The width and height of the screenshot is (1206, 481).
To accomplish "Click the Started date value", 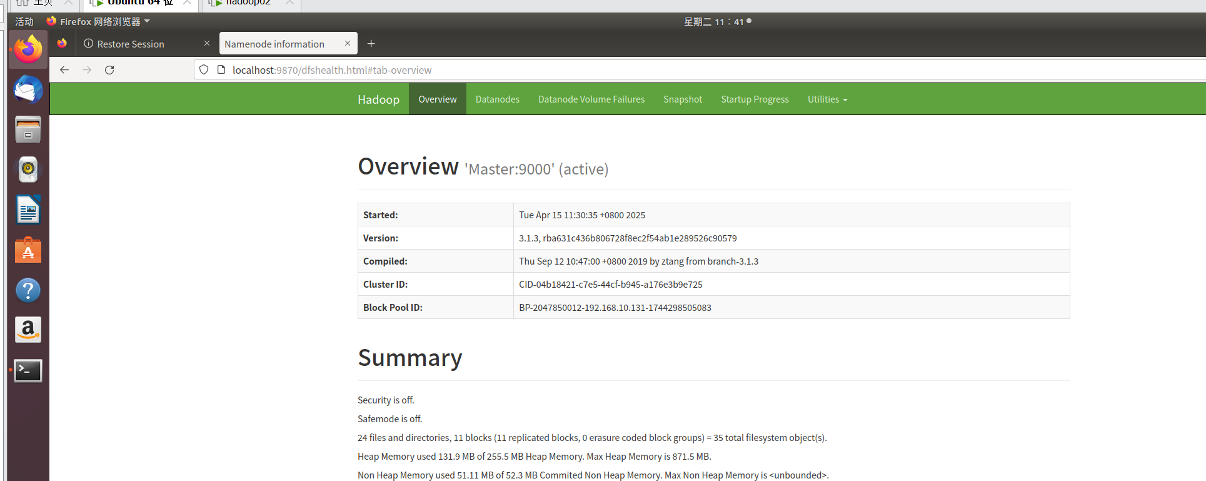I will click(582, 215).
